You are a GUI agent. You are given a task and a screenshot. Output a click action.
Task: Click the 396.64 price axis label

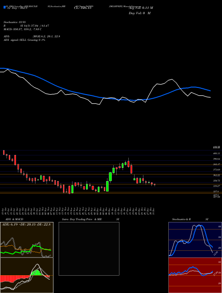216,159
